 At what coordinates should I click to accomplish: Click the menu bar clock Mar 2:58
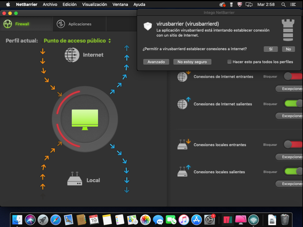pyautogui.click(x=266, y=4)
